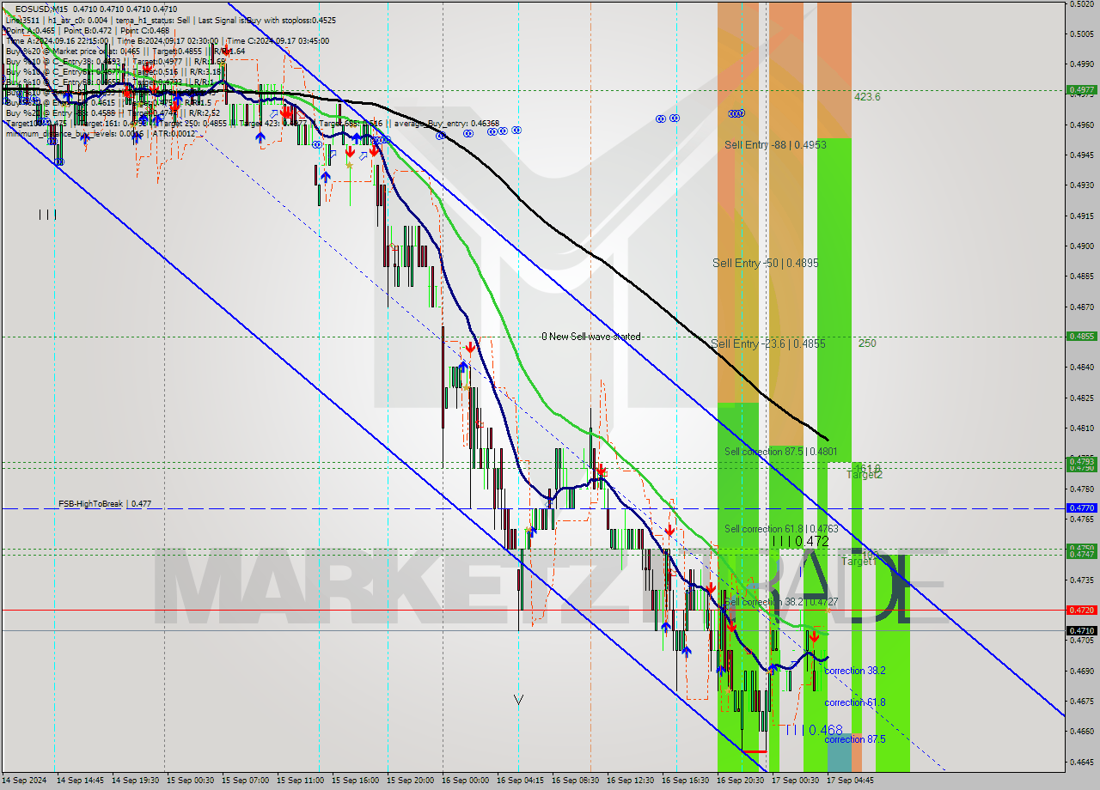Select the 'FSB-HighToBreak | 0.477' line label

(x=105, y=504)
